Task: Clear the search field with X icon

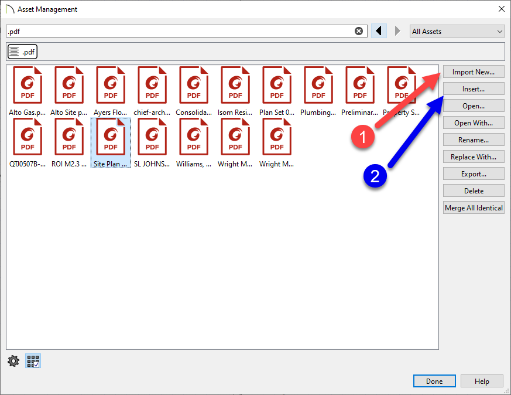Action: [x=358, y=31]
